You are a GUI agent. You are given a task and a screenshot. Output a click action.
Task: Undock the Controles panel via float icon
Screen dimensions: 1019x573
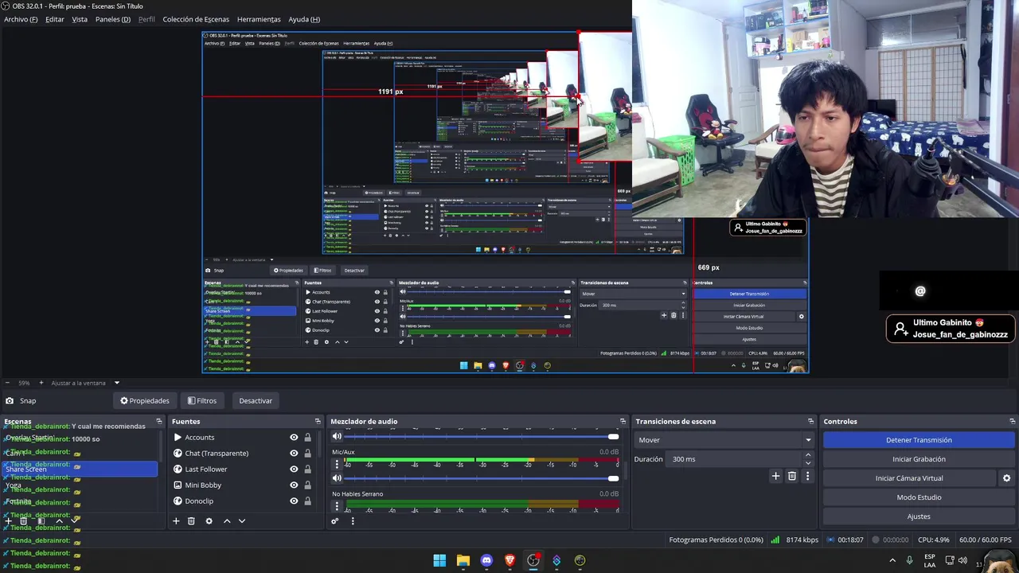pos(1013,421)
